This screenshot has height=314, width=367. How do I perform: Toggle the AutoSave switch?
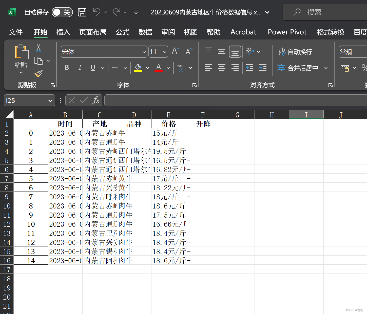[x=62, y=12]
